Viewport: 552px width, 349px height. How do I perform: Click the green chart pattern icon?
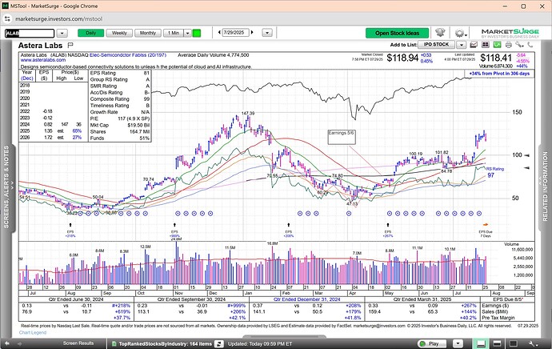pyautogui.click(x=497, y=45)
